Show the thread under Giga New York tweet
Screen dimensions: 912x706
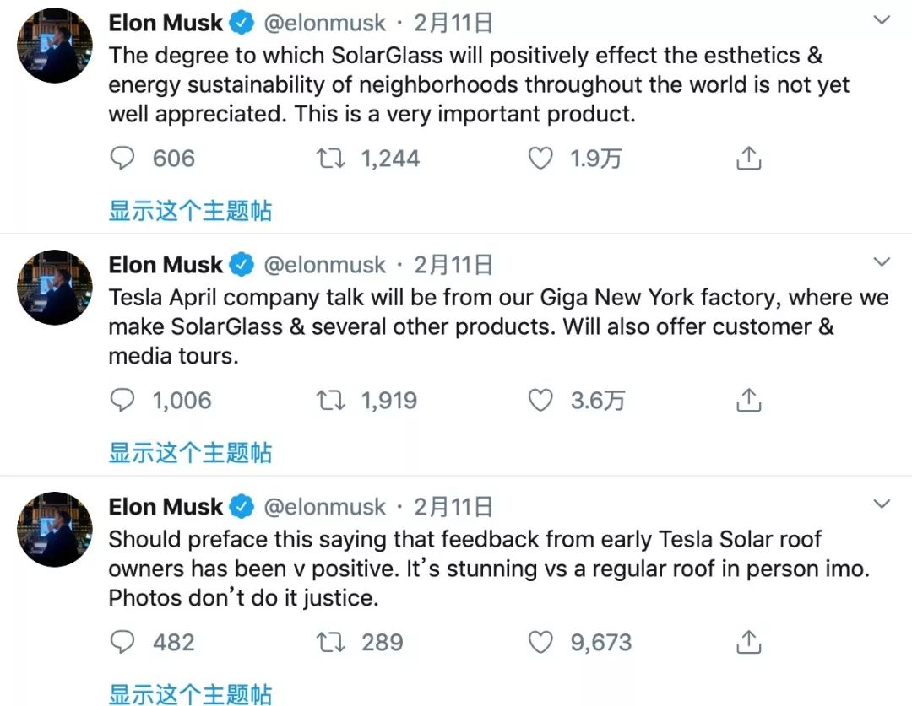(x=190, y=453)
